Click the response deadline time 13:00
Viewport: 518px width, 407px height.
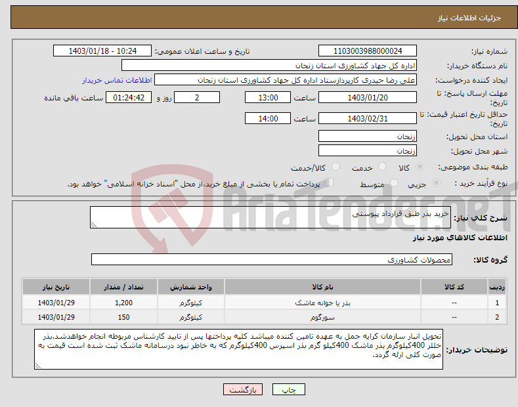[268, 97]
